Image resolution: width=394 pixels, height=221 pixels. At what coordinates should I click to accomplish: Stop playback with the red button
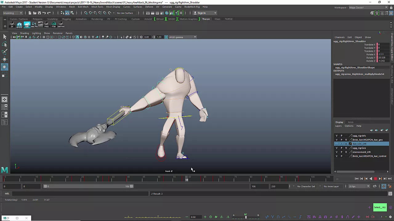(375, 179)
